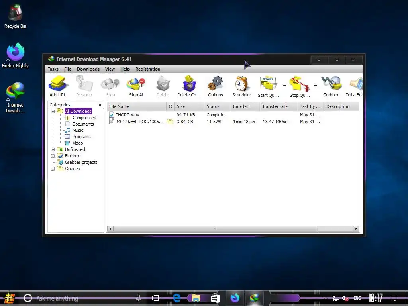
Task: Click the Stop toolbar icon
Action: coord(110,86)
